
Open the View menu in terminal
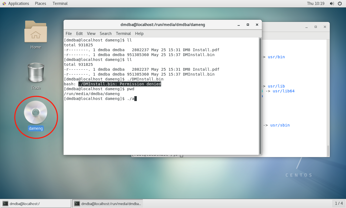pos(91,34)
